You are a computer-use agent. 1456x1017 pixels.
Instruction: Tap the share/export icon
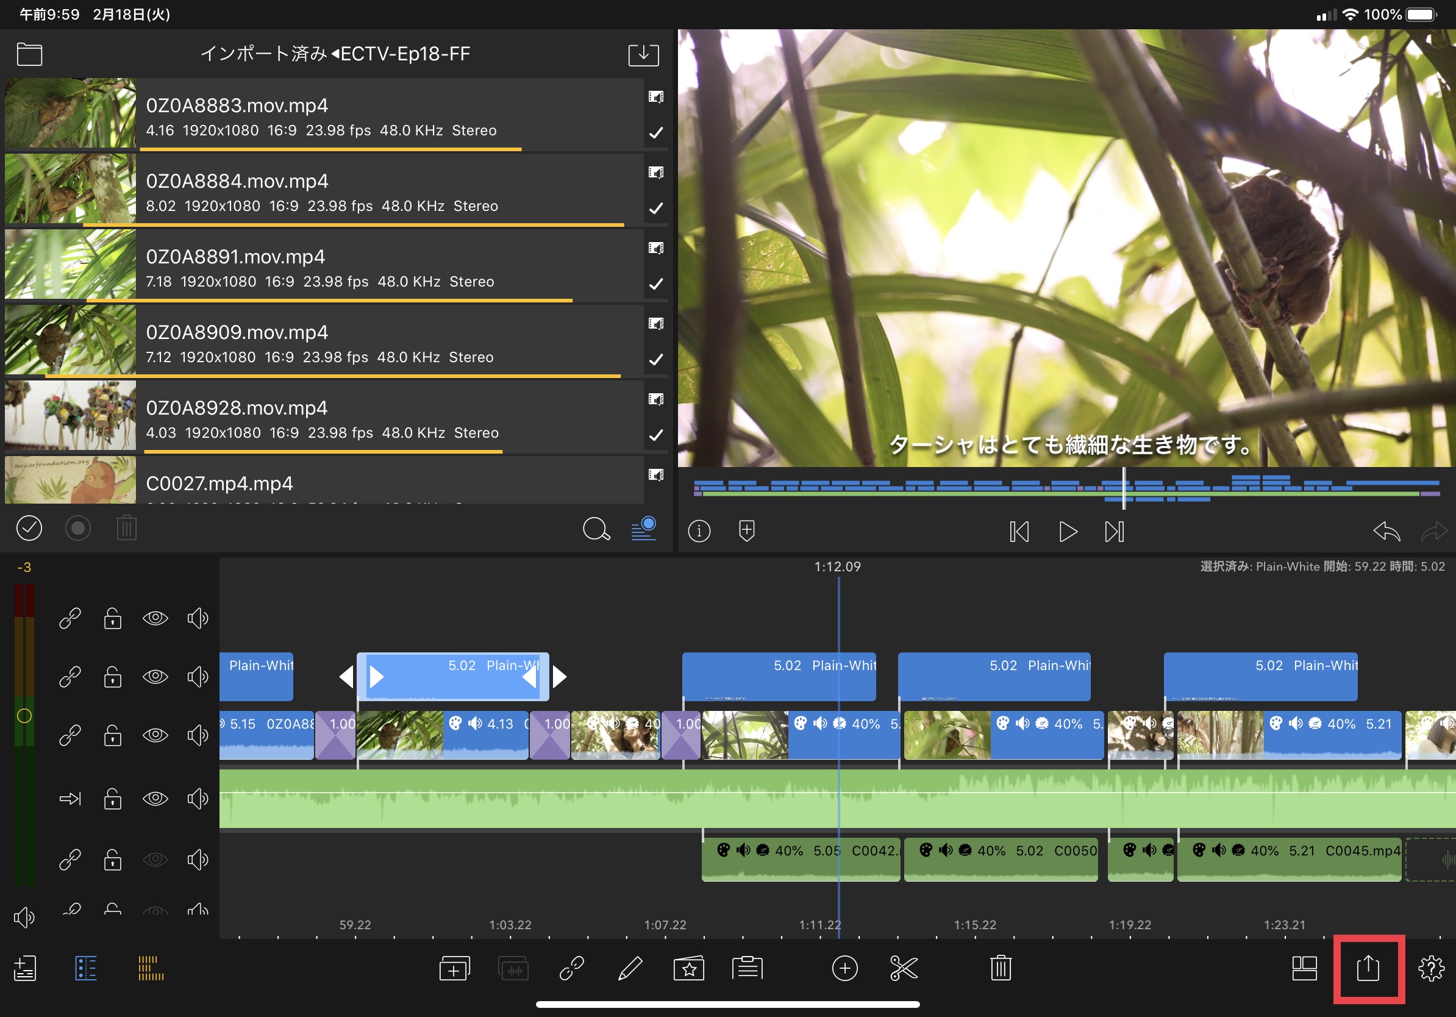(x=1368, y=968)
